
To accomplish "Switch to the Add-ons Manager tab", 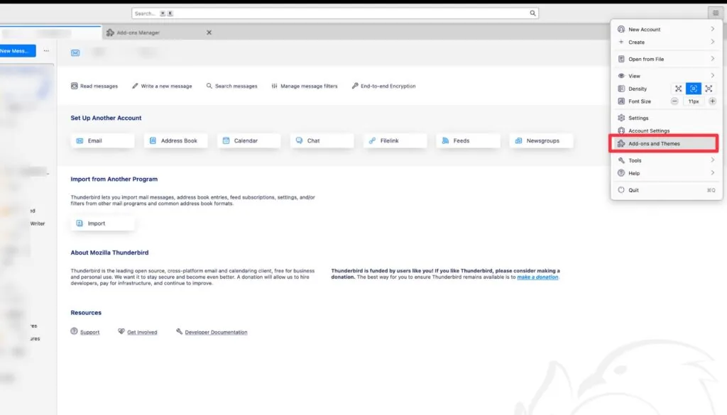I will pos(159,33).
